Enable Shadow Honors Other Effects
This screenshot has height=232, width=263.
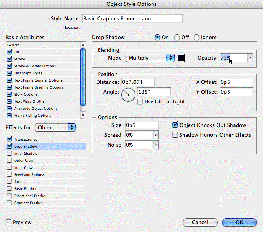click(175, 135)
